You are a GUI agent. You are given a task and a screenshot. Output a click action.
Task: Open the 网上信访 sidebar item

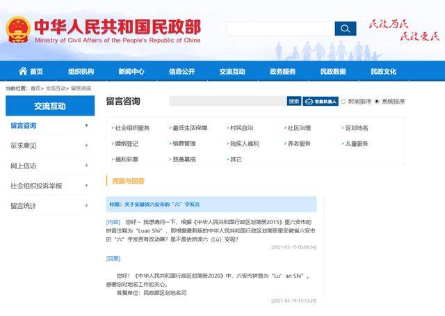tap(24, 166)
